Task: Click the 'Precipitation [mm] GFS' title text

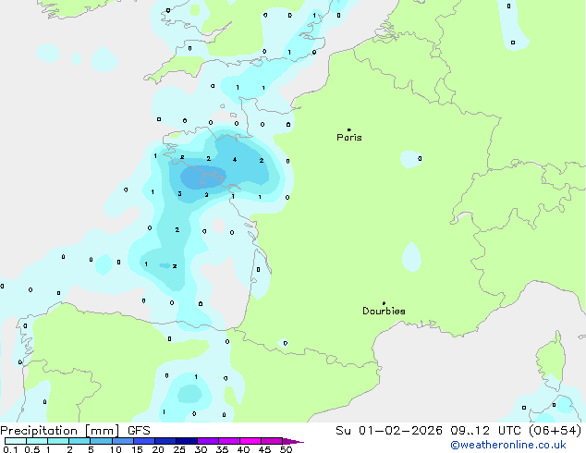Action: pos(75,431)
